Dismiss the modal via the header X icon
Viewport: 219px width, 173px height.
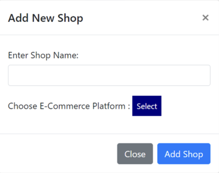(205, 18)
